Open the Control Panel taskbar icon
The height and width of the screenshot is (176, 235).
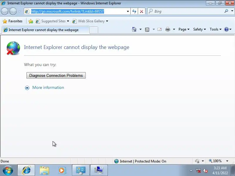pyautogui.click(x=81, y=170)
